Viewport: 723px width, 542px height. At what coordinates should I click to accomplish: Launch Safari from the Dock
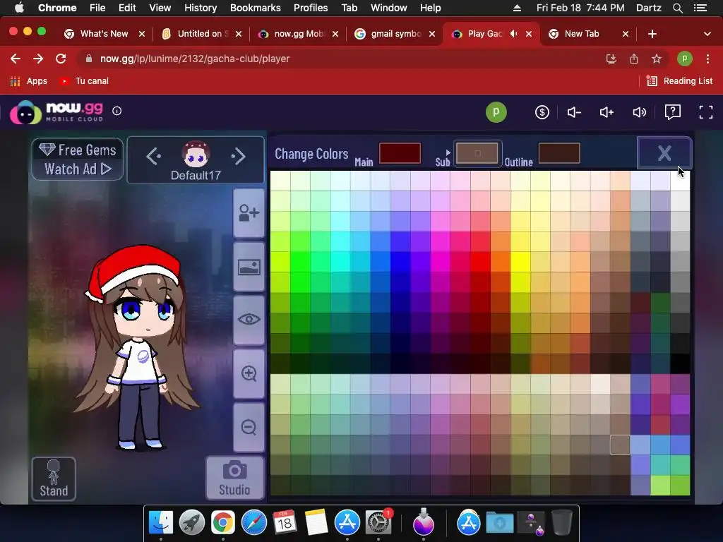pos(254,523)
